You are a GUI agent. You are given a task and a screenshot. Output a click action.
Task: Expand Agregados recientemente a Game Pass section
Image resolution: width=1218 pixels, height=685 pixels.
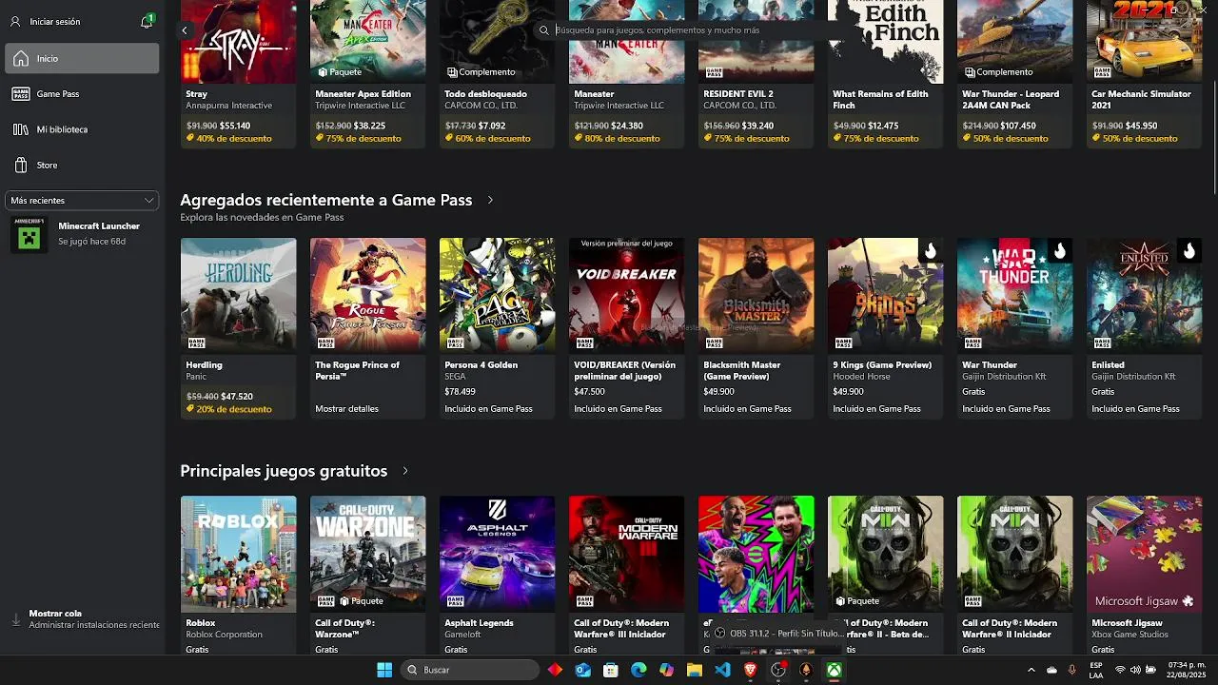490,200
